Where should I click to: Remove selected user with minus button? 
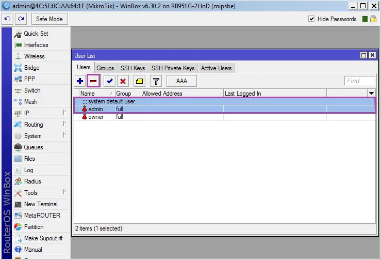coord(93,81)
